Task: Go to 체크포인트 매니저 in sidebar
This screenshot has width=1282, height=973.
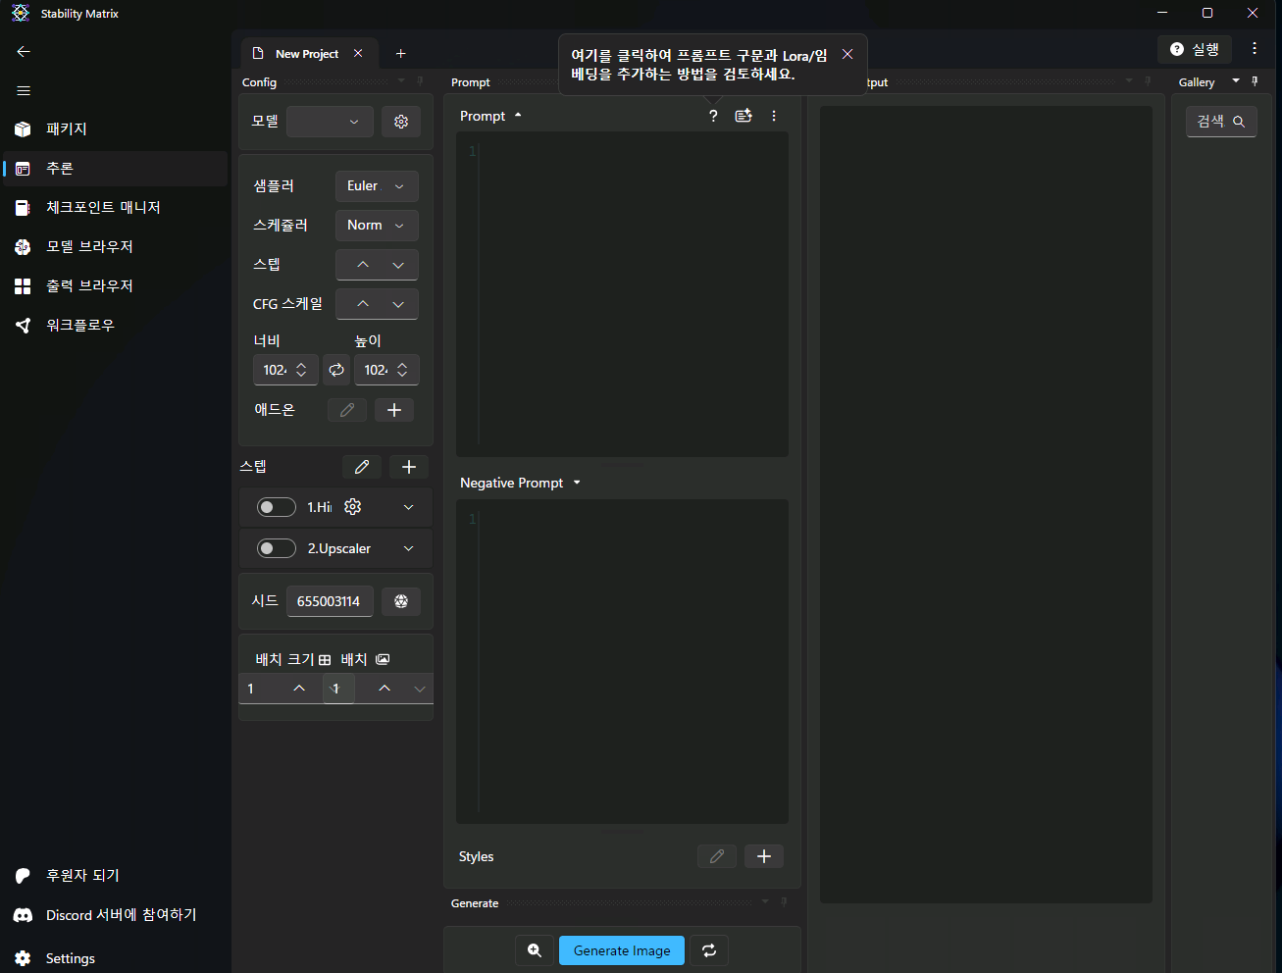Action: coord(103,208)
